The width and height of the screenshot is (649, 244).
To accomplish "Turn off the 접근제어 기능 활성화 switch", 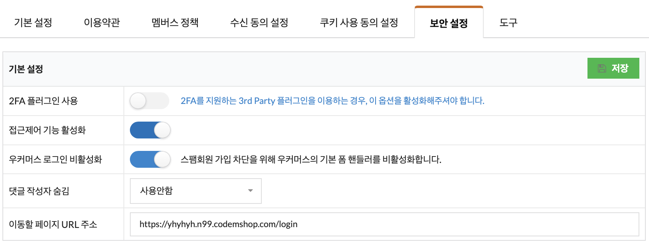I will point(150,130).
